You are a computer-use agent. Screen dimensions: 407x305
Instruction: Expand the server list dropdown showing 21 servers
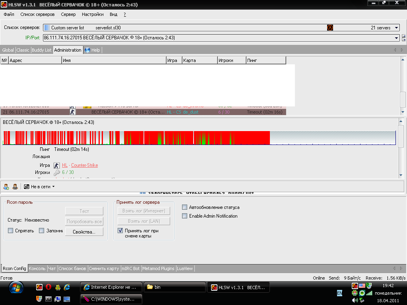point(396,28)
